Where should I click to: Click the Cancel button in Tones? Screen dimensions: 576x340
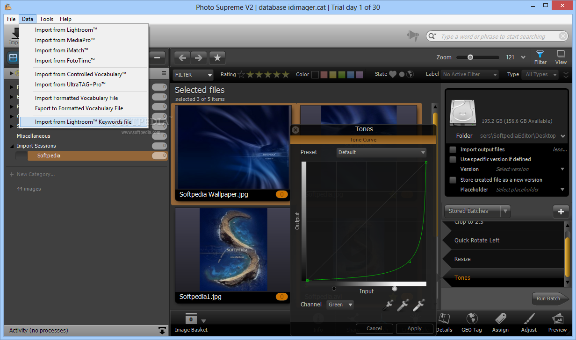click(374, 328)
